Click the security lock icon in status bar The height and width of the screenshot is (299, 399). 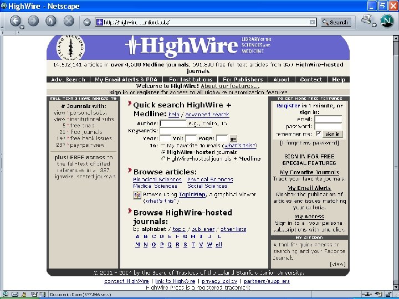(389, 294)
